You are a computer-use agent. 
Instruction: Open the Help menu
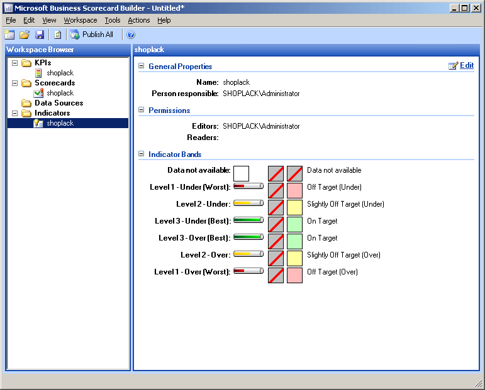[164, 20]
